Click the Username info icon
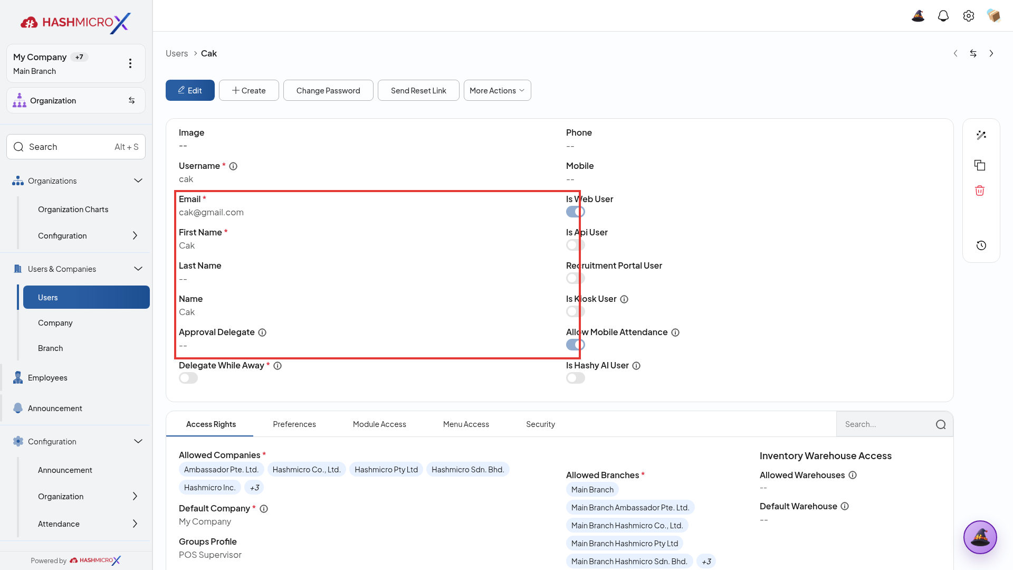The width and height of the screenshot is (1013, 570). click(x=233, y=166)
